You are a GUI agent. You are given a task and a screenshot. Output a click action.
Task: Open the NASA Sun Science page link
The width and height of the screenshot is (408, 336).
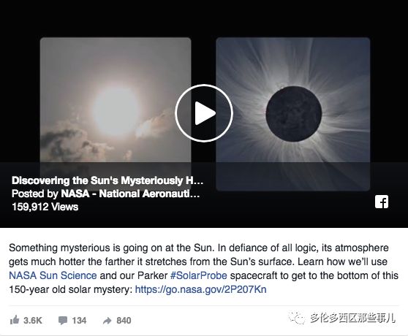tap(53, 275)
